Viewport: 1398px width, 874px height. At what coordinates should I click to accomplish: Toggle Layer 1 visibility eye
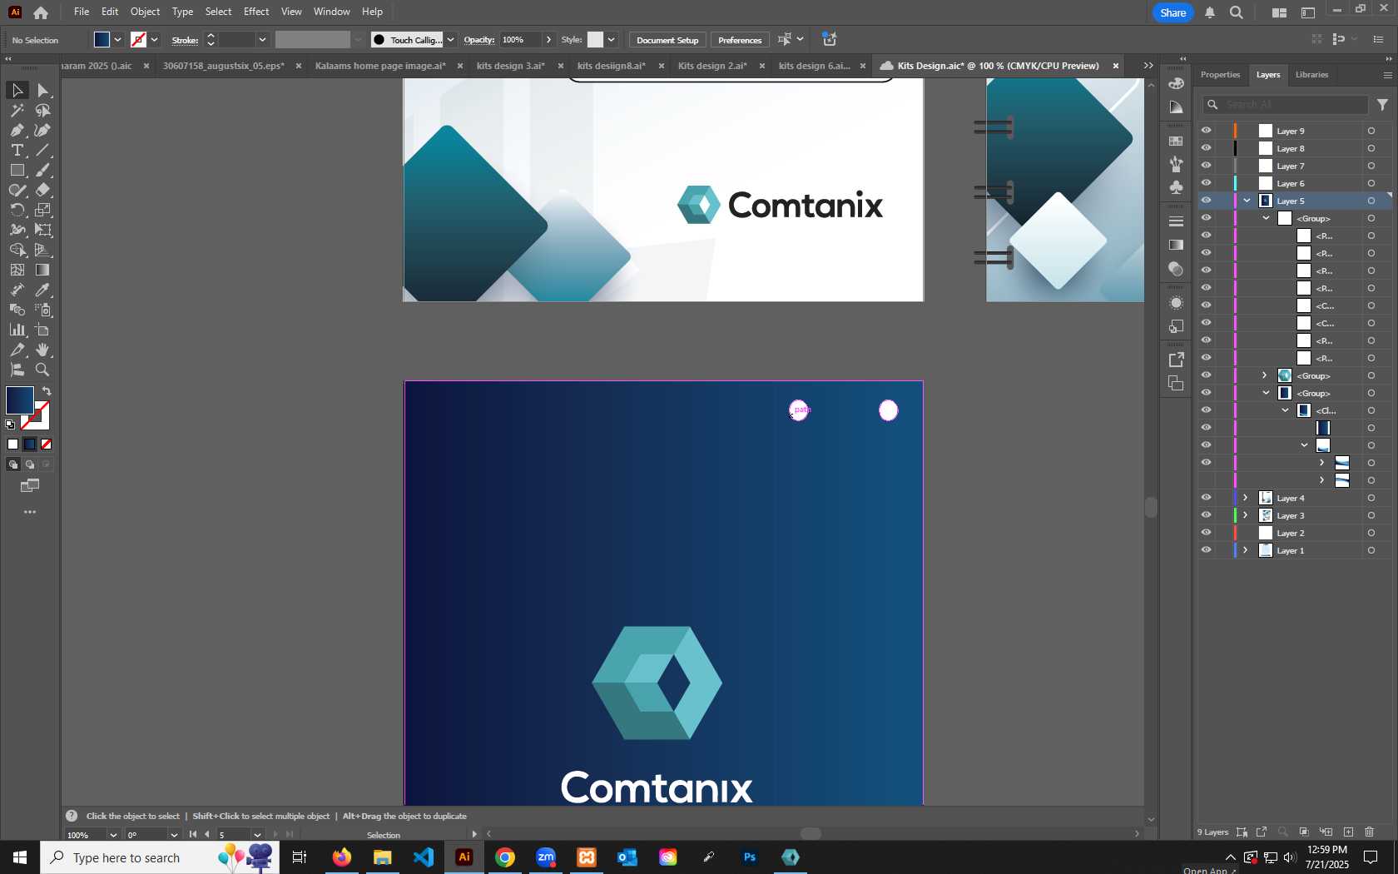[1206, 550]
